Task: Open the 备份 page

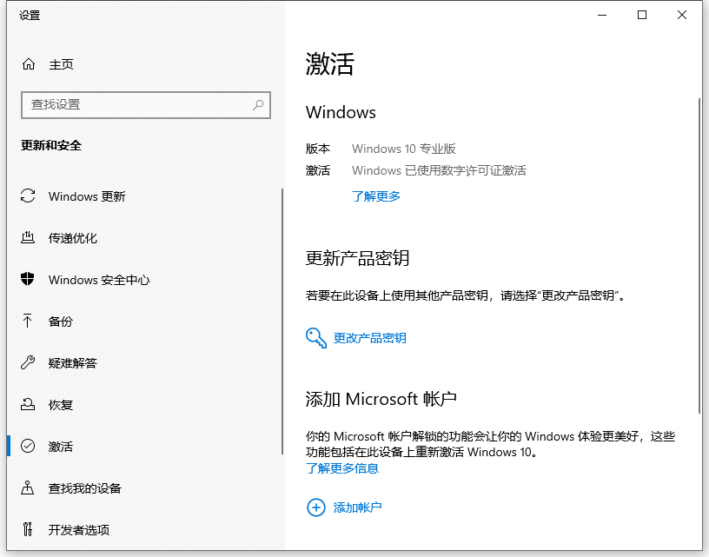Action: coord(61,322)
